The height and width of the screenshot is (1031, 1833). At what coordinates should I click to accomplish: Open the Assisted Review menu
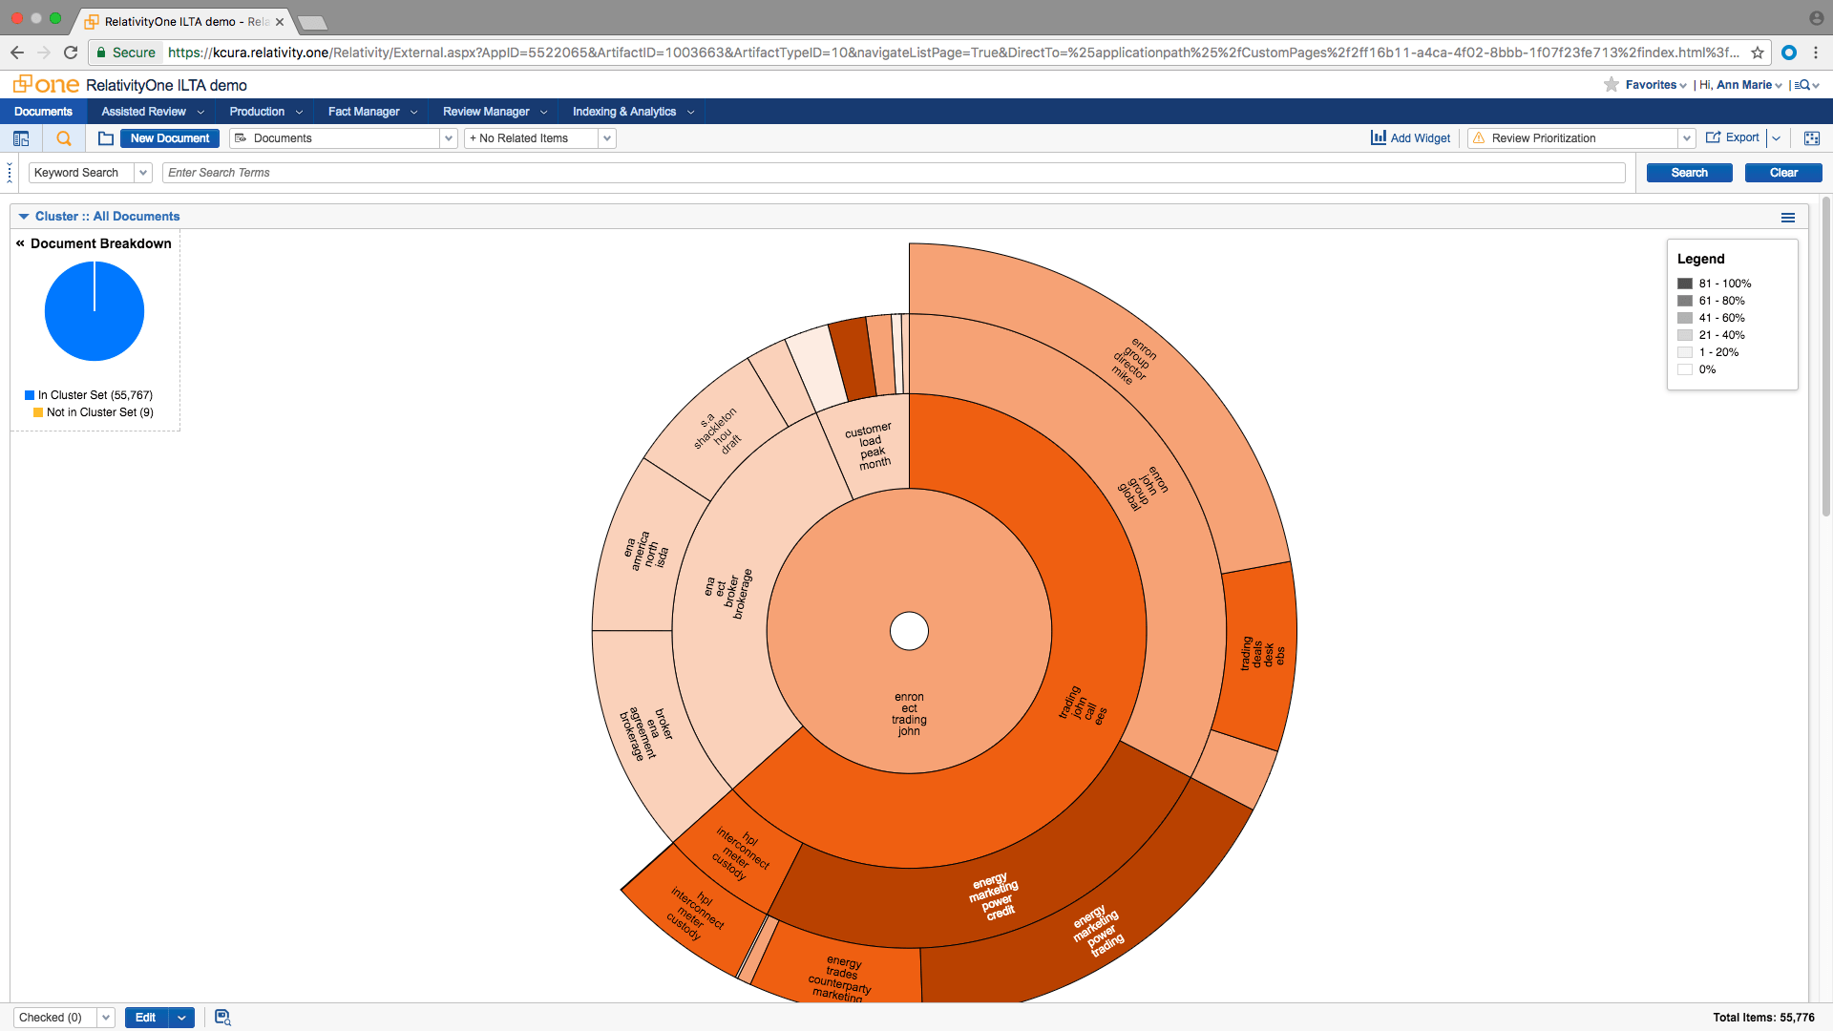(x=153, y=112)
